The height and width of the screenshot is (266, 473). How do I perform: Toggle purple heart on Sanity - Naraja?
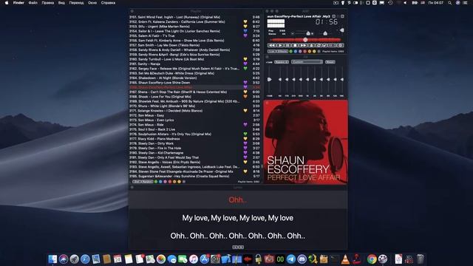pyautogui.click(x=245, y=64)
